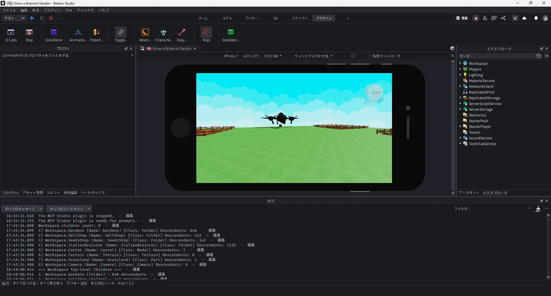Click the 更新 update button
Viewport: 551px width, 296px height.
[462, 18]
